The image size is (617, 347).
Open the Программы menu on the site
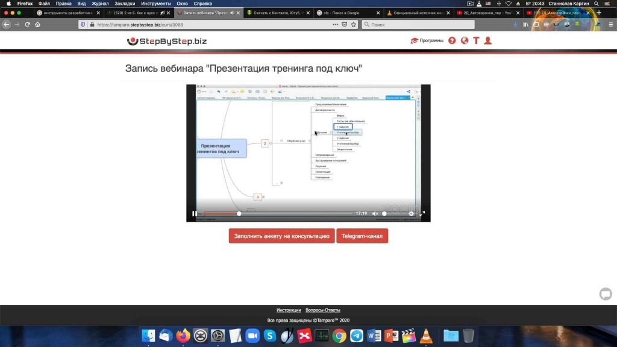[427, 40]
